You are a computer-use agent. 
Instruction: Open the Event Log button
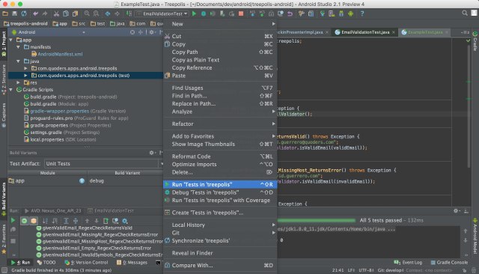[408, 263]
